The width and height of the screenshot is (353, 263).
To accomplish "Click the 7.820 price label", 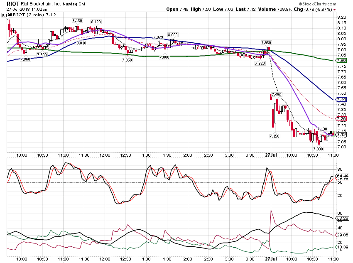I will (260, 64).
